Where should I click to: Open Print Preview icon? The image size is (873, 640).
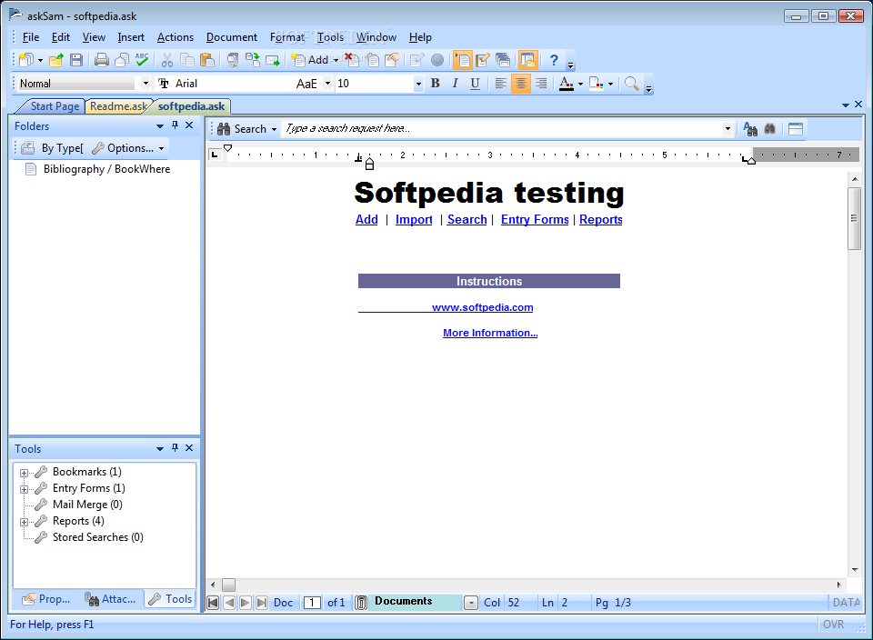(121, 60)
